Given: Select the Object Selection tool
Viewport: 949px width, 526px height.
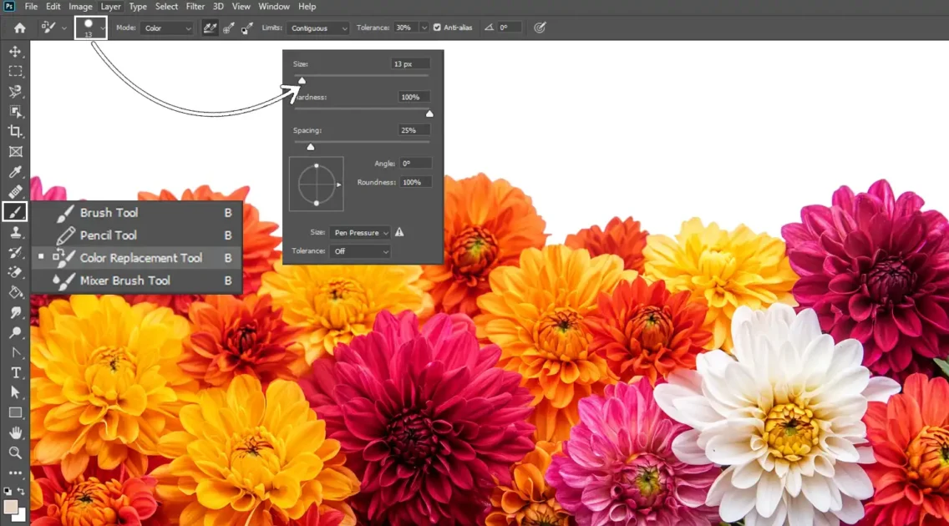Looking at the screenshot, I should [x=15, y=112].
